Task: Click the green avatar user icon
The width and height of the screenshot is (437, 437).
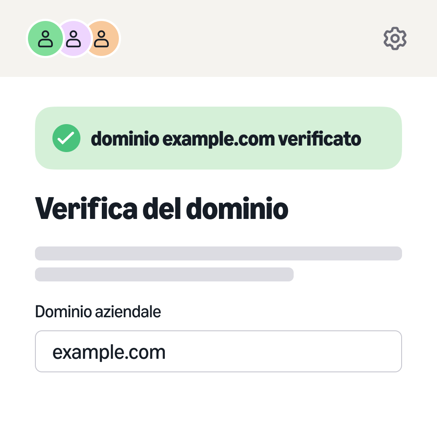Action: [x=45, y=38]
